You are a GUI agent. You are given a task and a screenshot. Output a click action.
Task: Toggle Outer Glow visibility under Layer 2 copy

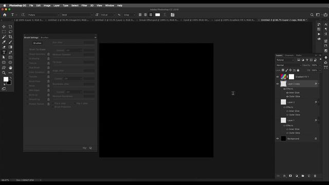287,97
